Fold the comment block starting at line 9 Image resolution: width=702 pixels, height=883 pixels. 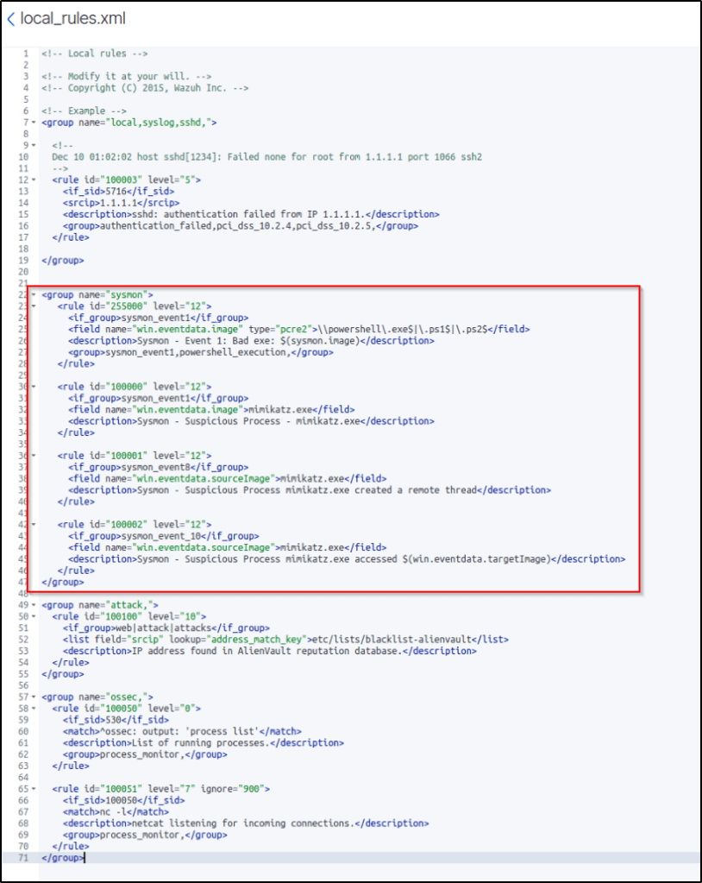34,145
